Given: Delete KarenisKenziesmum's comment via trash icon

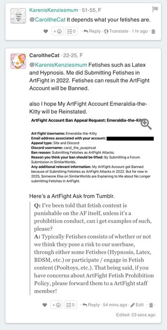Looking at the screenshot, I should pos(153,32).
